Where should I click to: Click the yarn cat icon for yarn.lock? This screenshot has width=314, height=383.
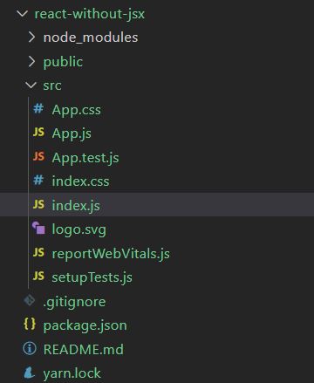29,373
